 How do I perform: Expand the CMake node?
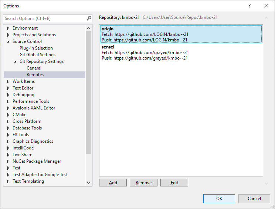[x=8, y=115]
